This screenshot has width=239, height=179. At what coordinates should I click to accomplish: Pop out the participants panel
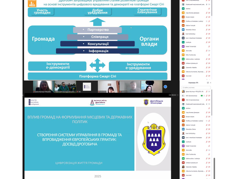(x=208, y=83)
